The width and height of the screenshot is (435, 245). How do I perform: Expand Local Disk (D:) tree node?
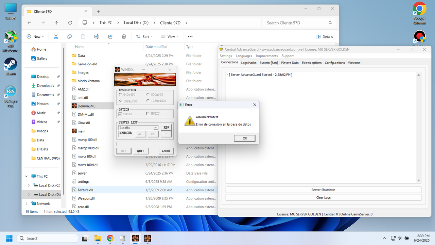coord(29,195)
